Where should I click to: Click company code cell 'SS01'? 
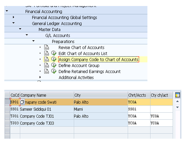tap(15, 109)
